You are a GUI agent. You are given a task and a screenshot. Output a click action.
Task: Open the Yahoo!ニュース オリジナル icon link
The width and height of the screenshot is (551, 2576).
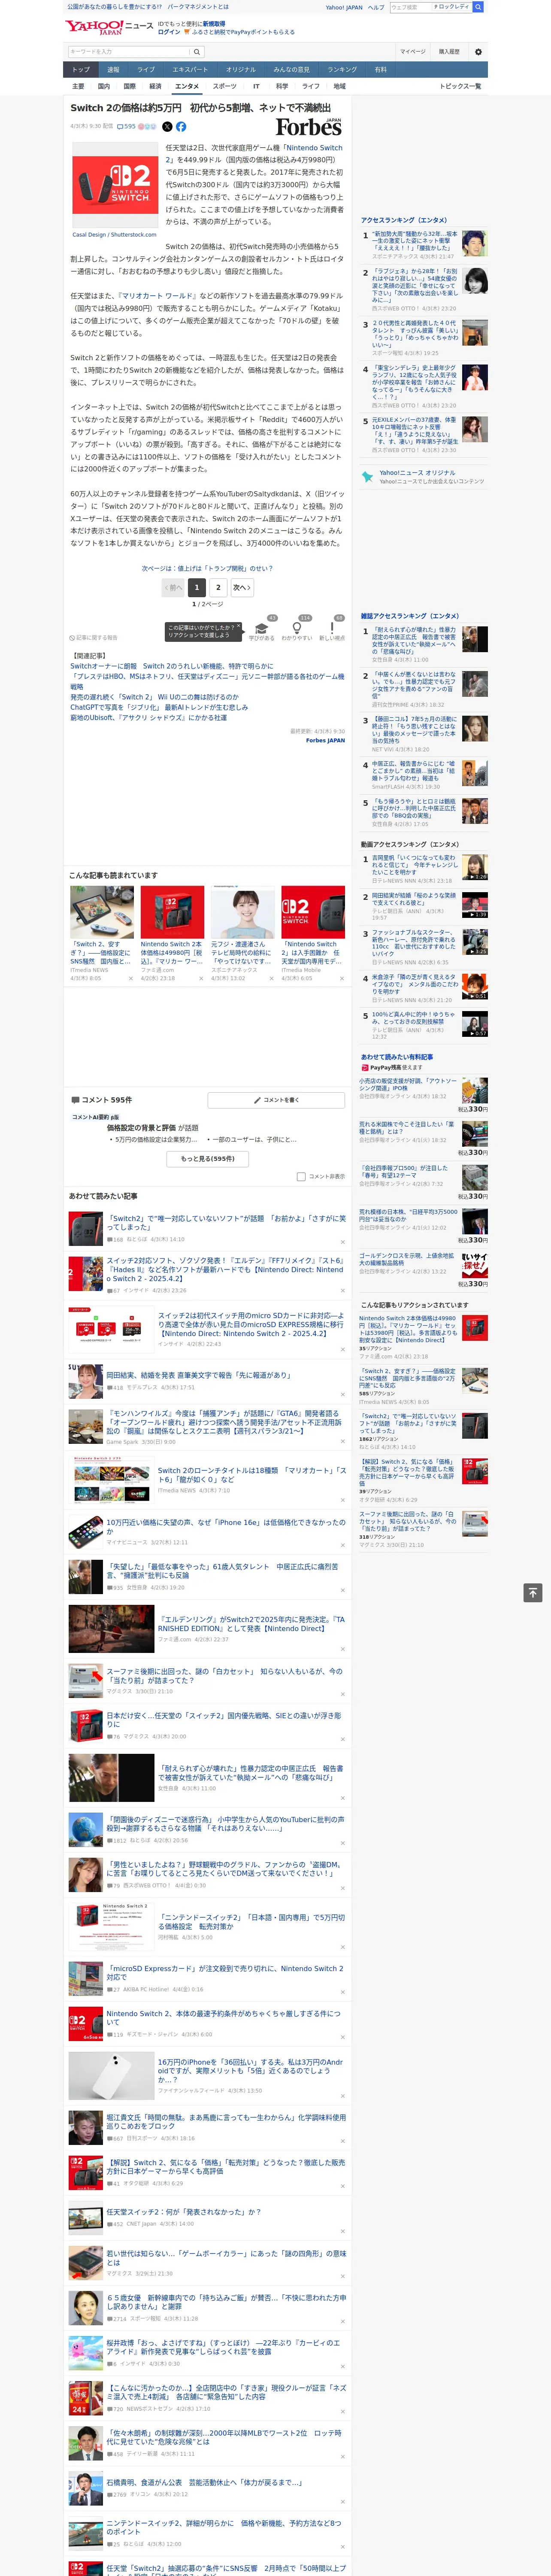coord(367,476)
